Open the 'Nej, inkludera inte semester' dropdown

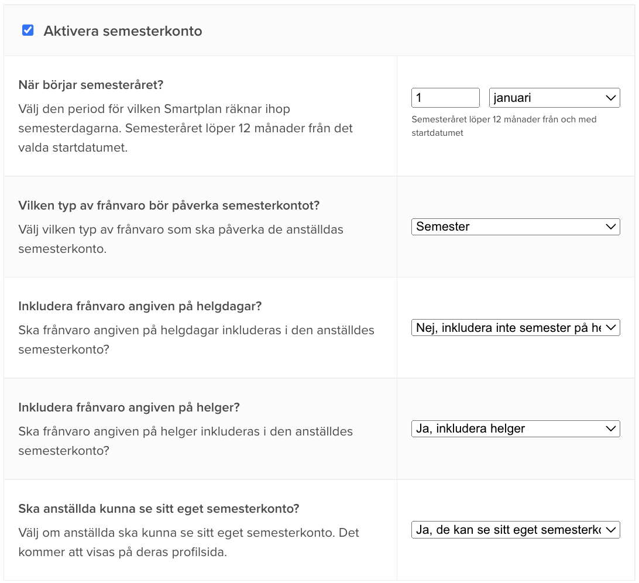pyautogui.click(x=516, y=328)
